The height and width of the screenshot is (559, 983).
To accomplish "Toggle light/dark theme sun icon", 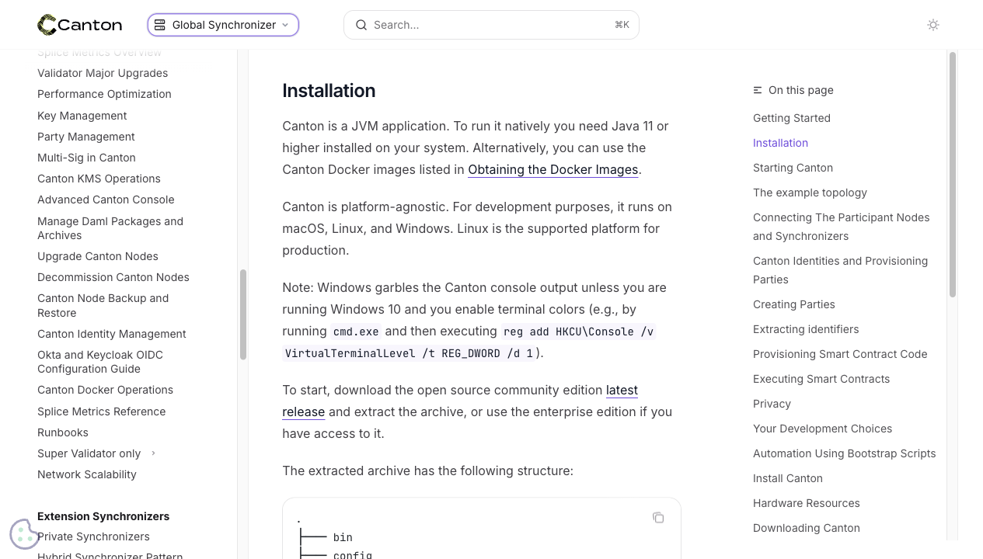I will 933,25.
